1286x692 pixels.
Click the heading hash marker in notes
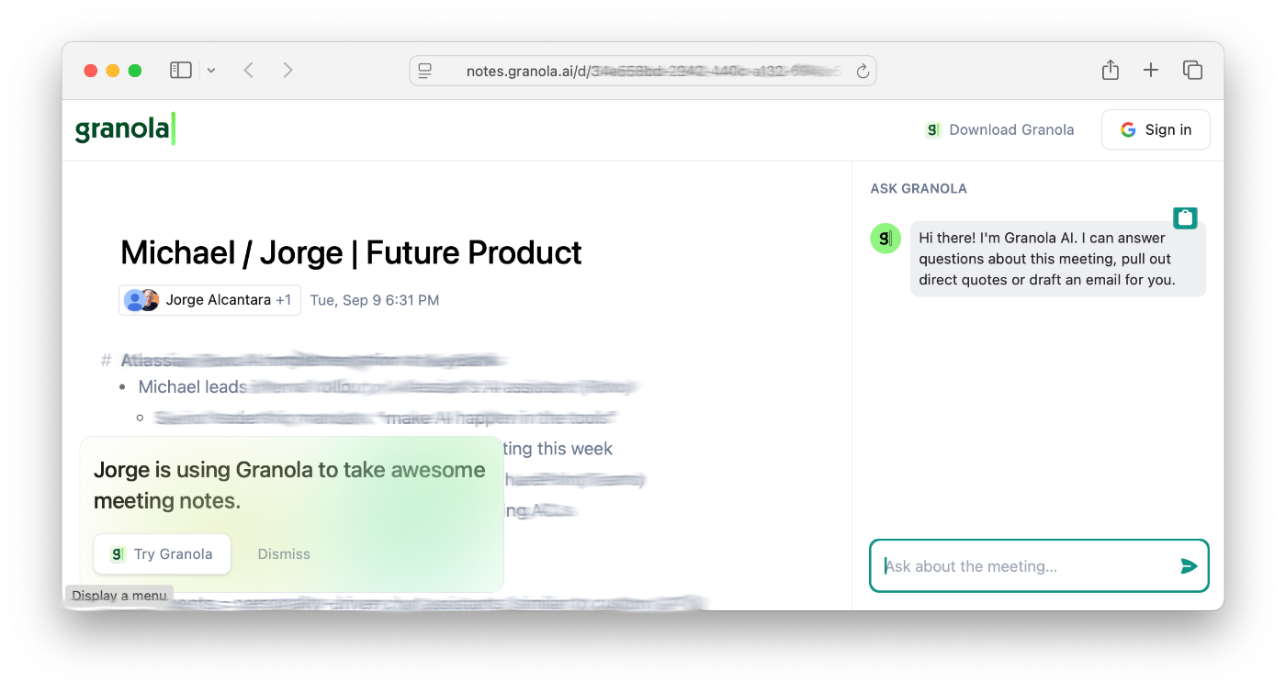click(107, 360)
